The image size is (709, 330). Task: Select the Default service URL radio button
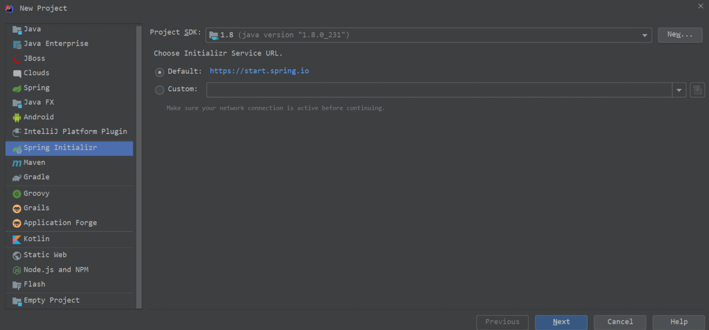point(159,72)
